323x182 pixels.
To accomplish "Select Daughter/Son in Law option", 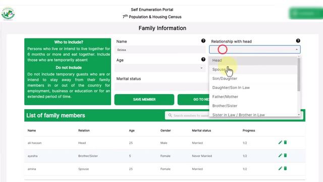I will tap(253, 87).
